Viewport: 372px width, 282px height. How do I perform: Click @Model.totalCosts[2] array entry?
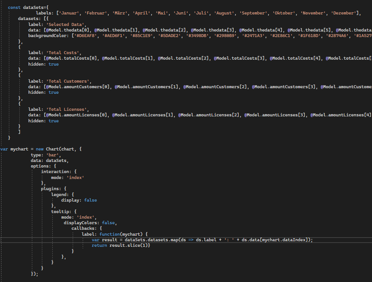[x=183, y=58]
